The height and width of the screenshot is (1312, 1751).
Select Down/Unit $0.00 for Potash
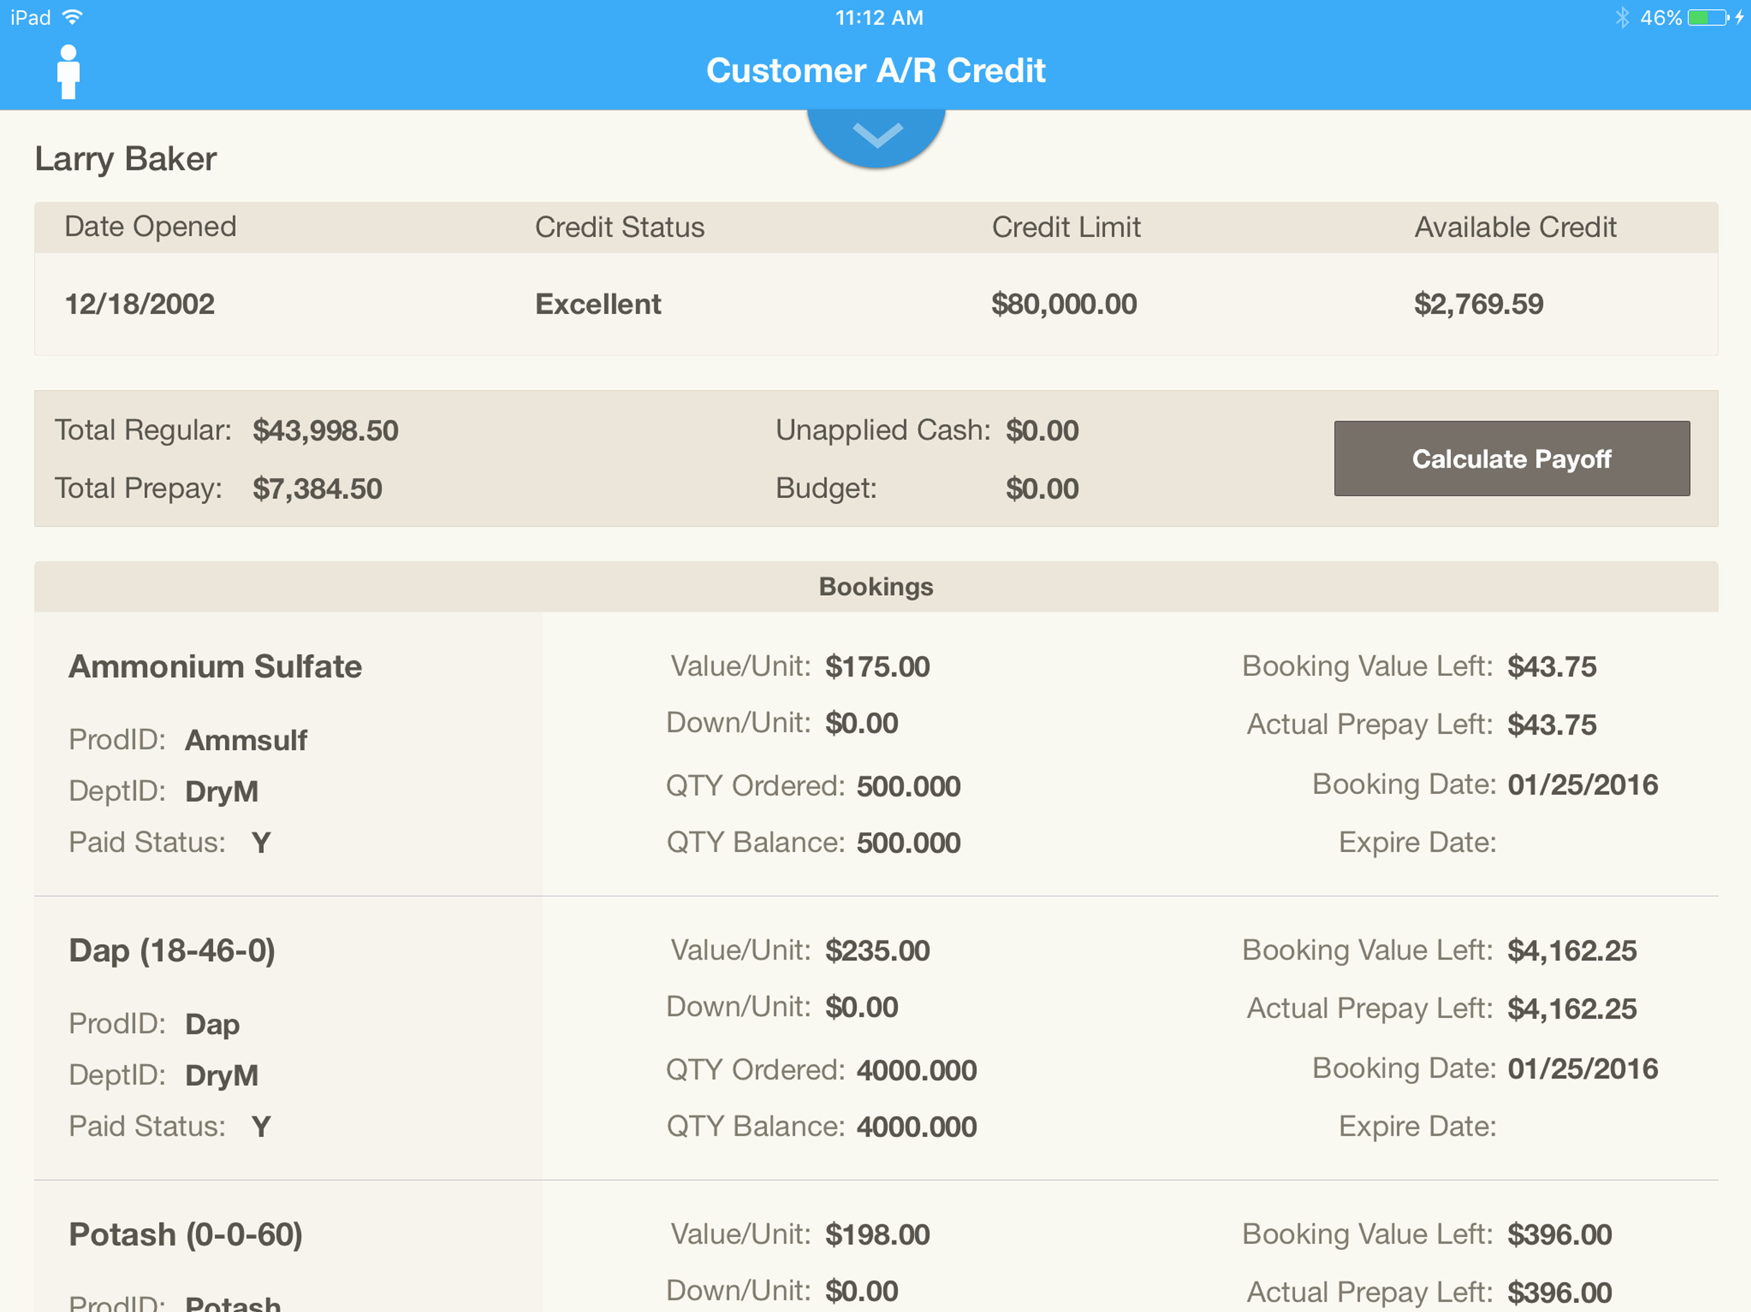(x=861, y=1291)
